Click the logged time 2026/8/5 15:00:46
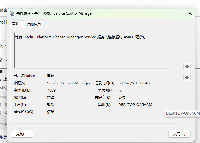Screen dimensions: 200x143 pyautogui.click(x=134, y=83)
